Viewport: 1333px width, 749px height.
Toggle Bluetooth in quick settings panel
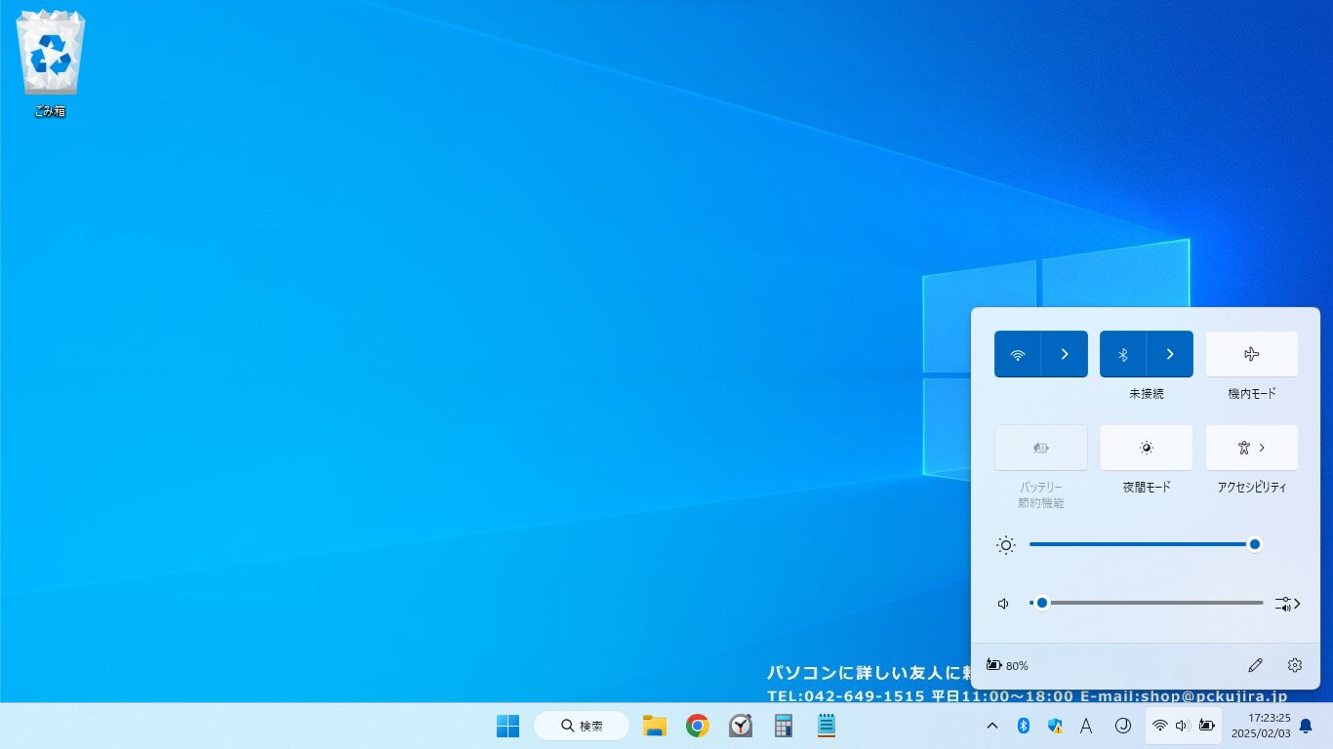(1123, 354)
